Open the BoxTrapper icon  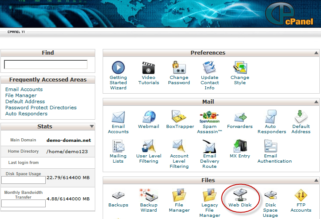pos(179,117)
